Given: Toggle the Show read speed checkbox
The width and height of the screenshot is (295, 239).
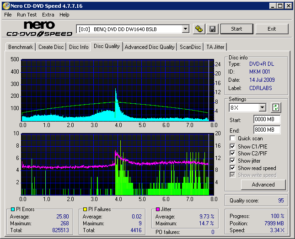Looking at the screenshot, I should click(233, 168).
